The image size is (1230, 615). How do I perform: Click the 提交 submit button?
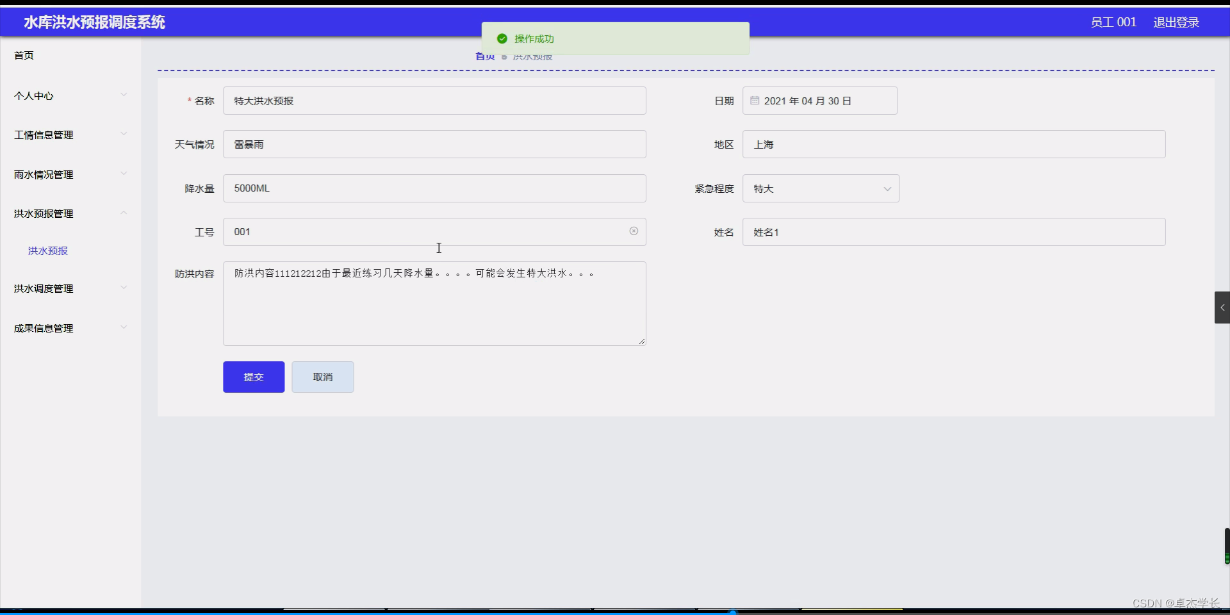point(253,377)
